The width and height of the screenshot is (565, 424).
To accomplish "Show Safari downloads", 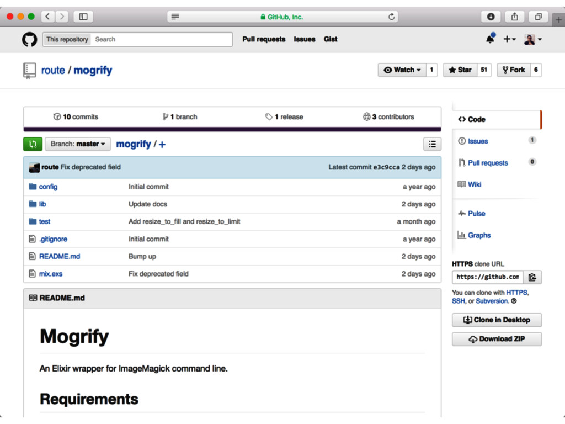I will click(x=491, y=17).
